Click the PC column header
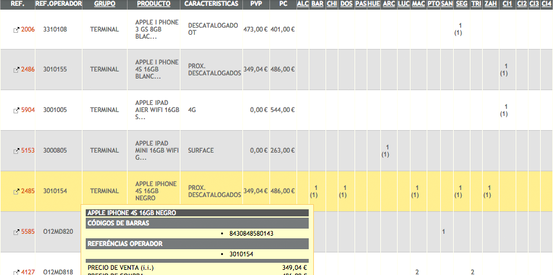Image resolution: width=553 pixels, height=275 pixels. [283, 4]
